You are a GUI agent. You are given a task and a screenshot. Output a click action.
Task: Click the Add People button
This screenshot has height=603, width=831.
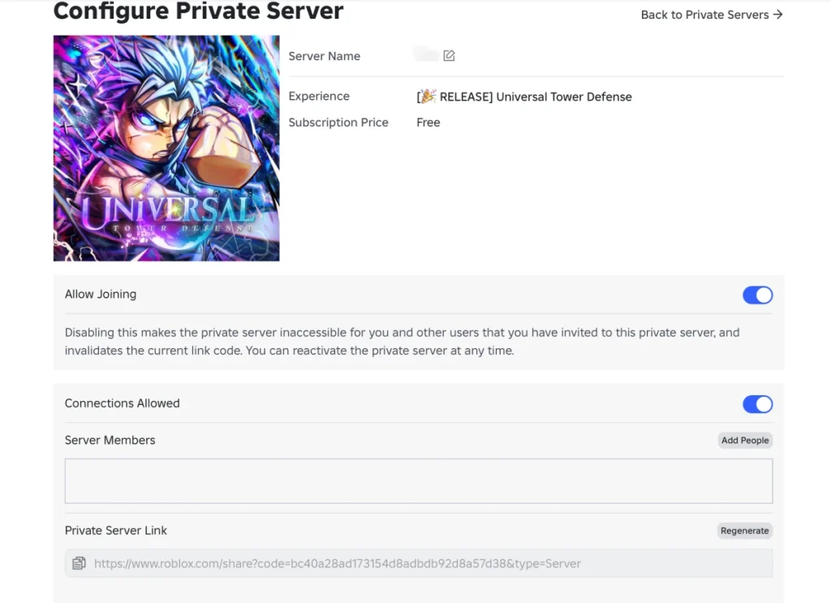pos(745,441)
